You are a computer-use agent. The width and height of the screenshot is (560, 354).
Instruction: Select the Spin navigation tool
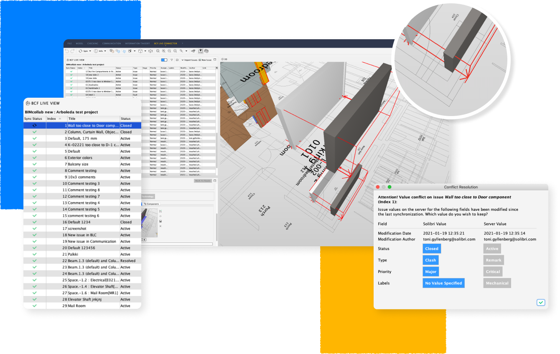pyautogui.click(x=82, y=51)
